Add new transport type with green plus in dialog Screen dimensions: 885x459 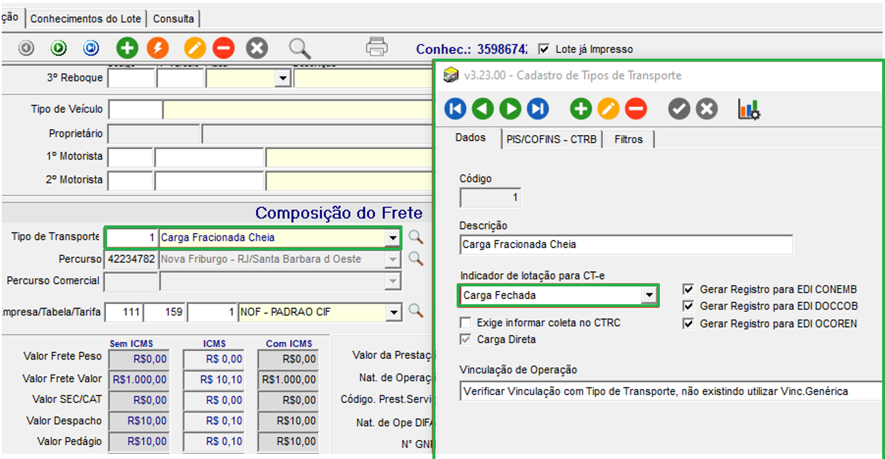point(581,109)
